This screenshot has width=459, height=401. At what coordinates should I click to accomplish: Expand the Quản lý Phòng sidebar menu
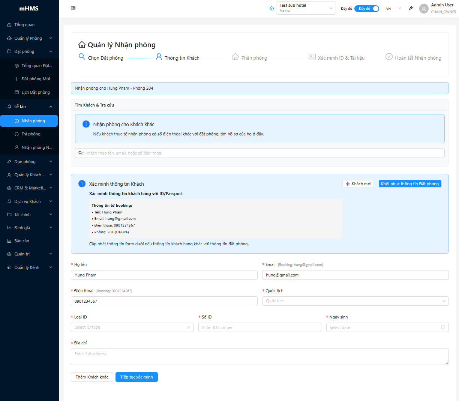[x=29, y=38]
